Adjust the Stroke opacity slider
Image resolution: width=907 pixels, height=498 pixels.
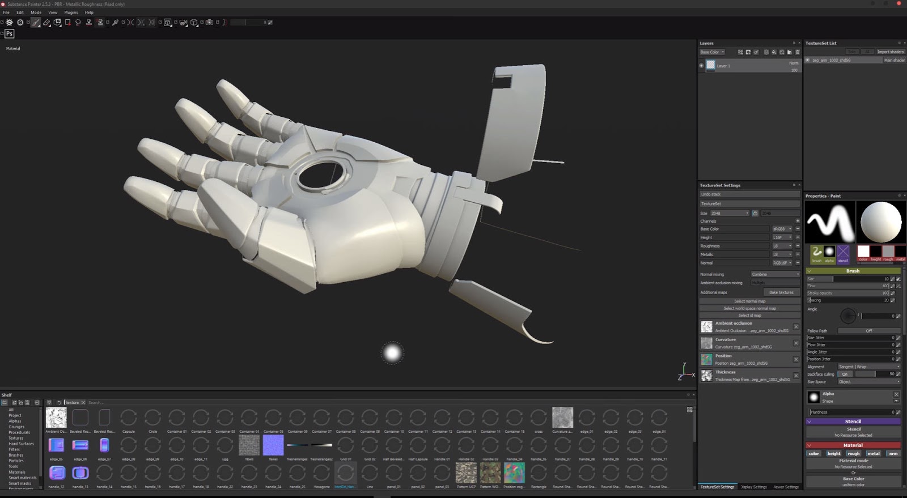point(848,293)
